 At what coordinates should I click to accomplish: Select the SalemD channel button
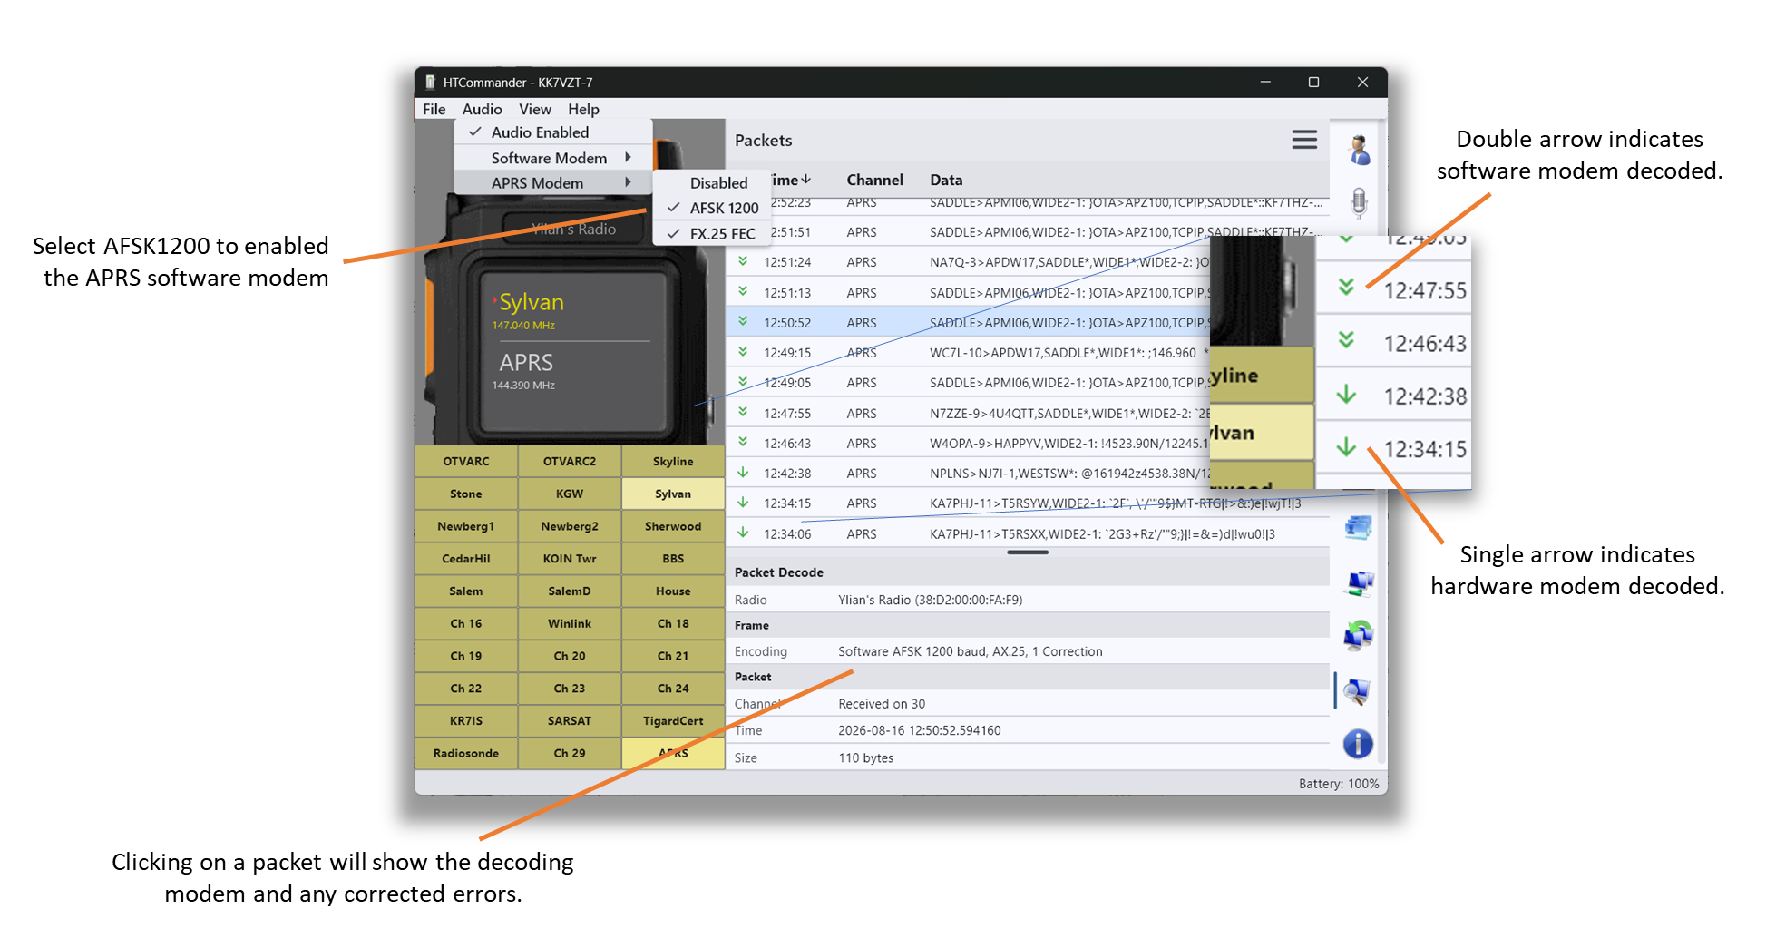tap(570, 591)
